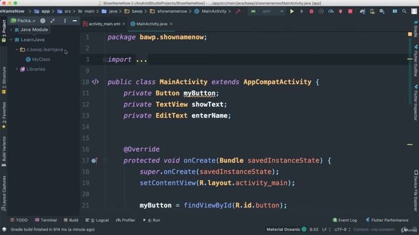Click the scroll-from-source target icon in Project panel

coord(43,20)
